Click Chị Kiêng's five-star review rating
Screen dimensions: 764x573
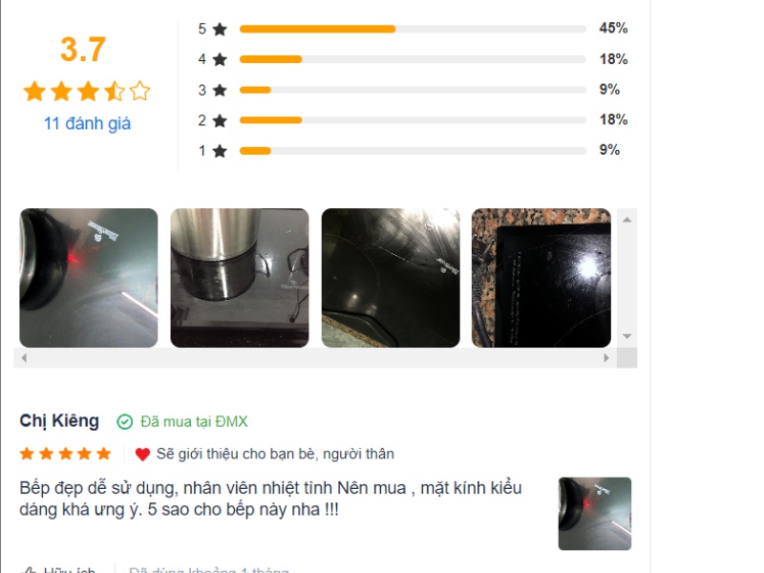[65, 455]
